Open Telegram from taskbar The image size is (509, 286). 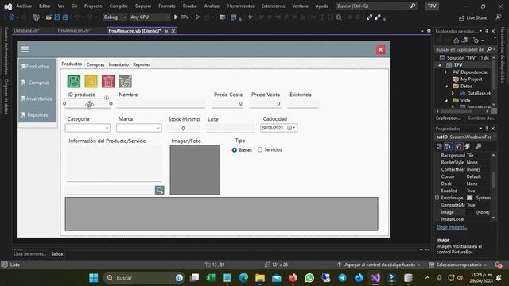(x=342, y=278)
